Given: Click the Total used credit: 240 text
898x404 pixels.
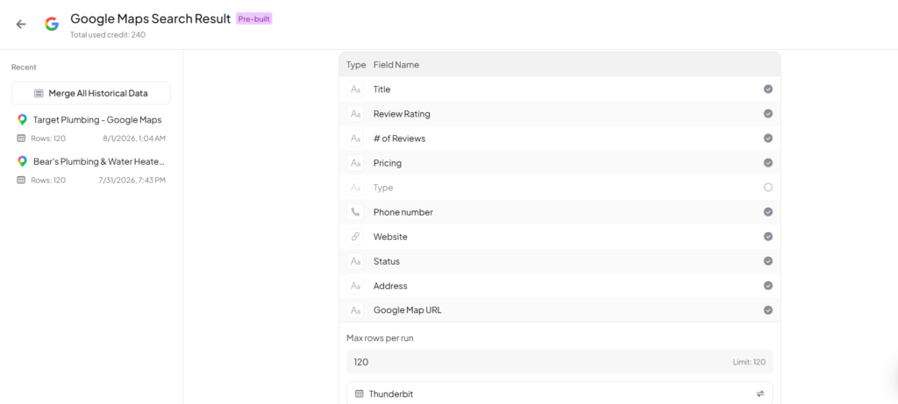Looking at the screenshot, I should click(x=108, y=34).
